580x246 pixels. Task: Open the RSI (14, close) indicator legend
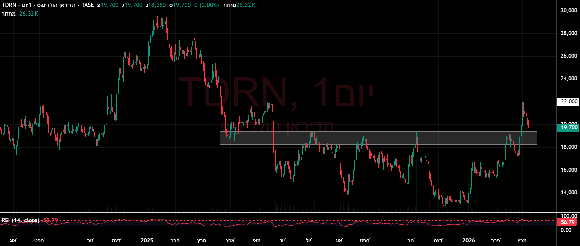[21, 220]
